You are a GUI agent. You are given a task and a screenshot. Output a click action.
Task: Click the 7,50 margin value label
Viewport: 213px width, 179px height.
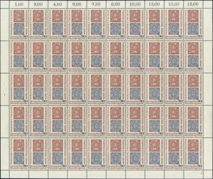pyautogui.click(x=96, y=4)
